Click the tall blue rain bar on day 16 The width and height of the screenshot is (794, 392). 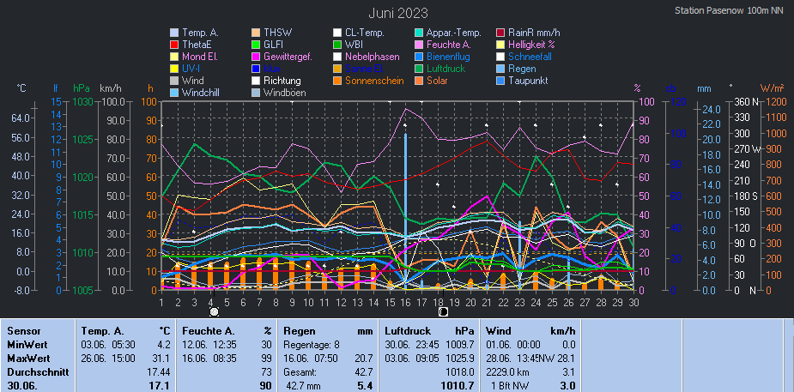406,211
